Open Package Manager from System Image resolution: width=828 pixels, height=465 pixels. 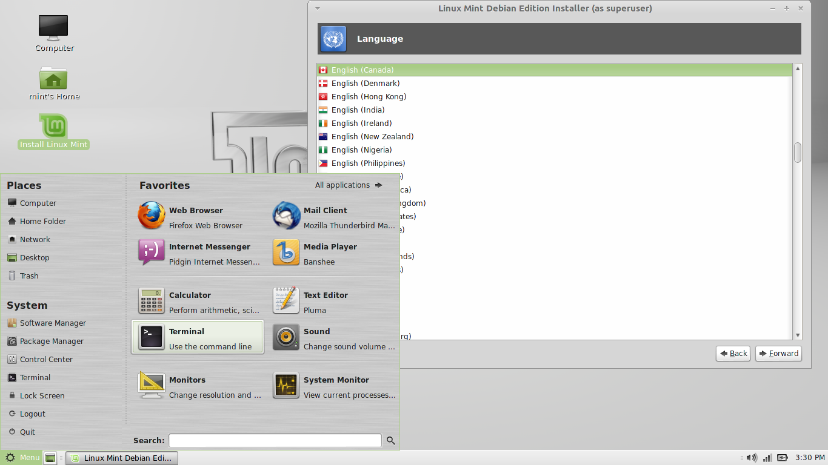[45, 341]
